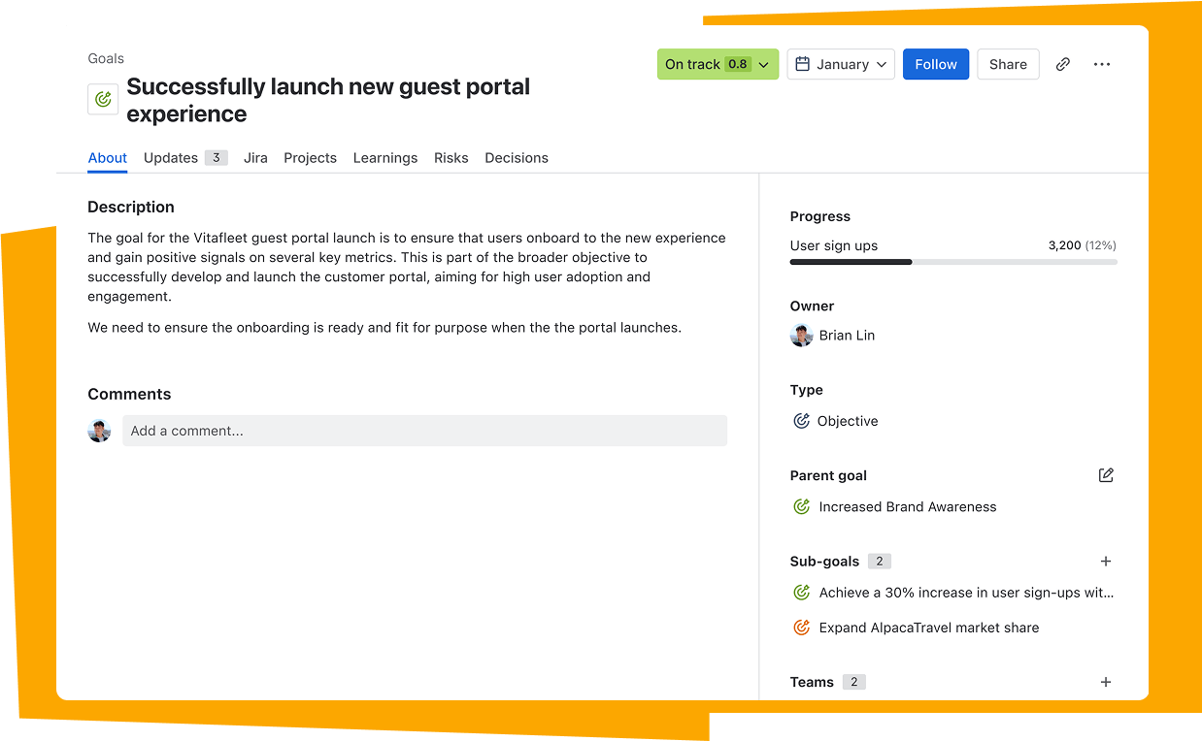Click the Add a comment field
Viewport: 1202px width, 741px height.
pos(424,431)
